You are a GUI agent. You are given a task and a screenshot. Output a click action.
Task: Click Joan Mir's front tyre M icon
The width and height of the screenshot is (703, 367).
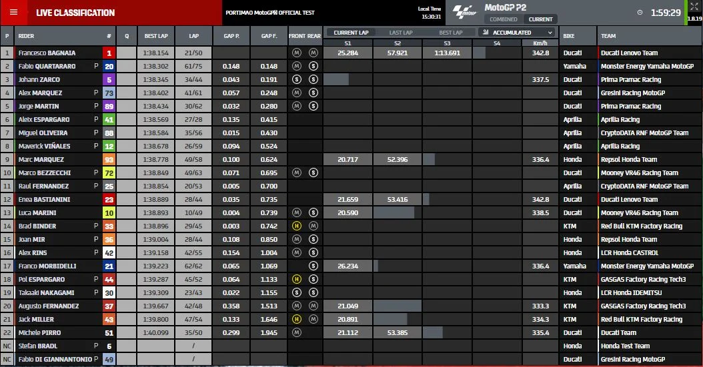point(296,239)
